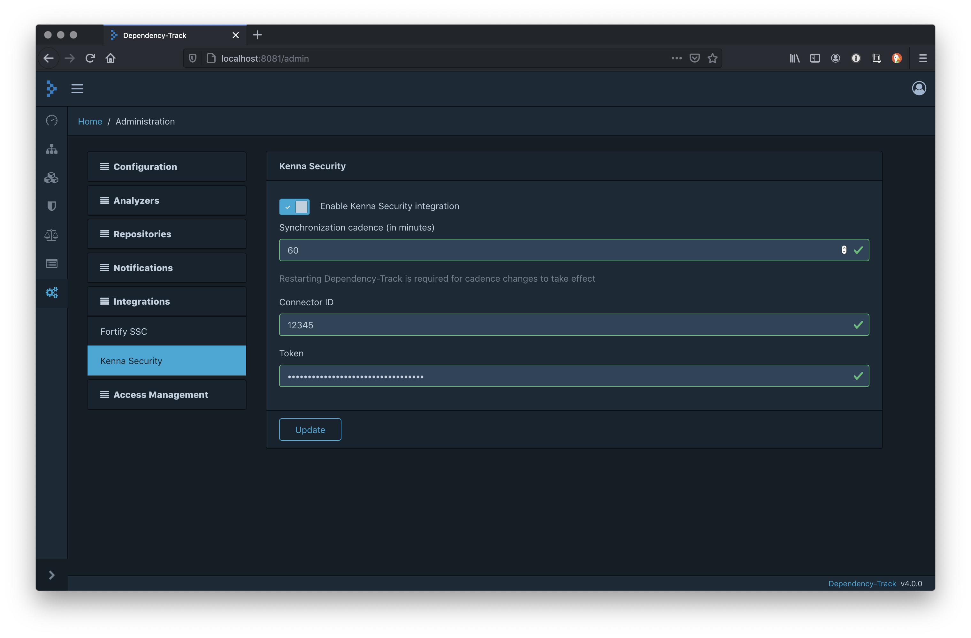971x638 pixels.
Task: Open the Firefox application menu
Action: click(x=923, y=58)
